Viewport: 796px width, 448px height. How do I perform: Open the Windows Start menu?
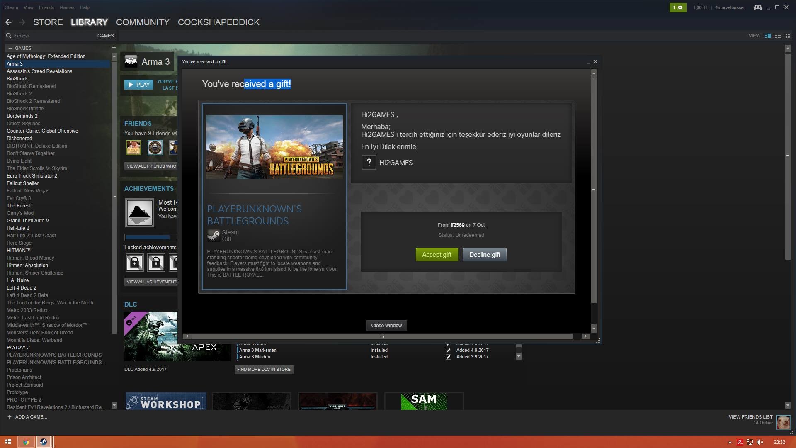(x=8, y=442)
